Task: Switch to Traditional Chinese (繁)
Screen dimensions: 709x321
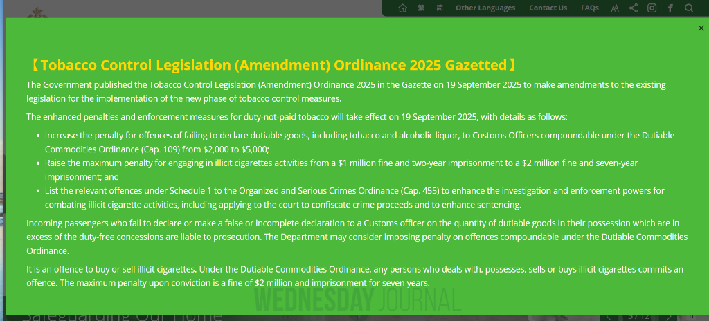Action: [x=421, y=8]
